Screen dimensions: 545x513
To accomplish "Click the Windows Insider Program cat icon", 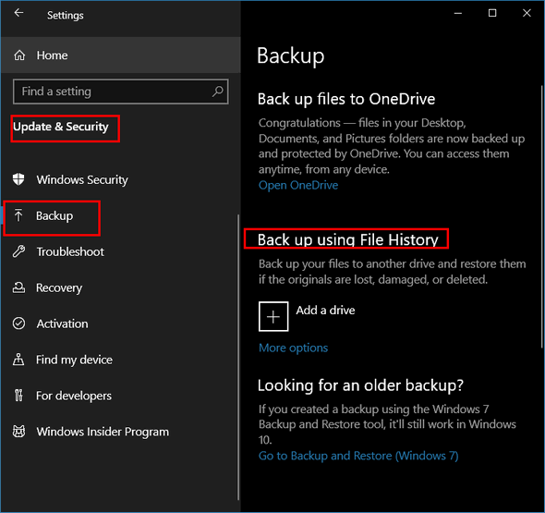I will click(18, 432).
